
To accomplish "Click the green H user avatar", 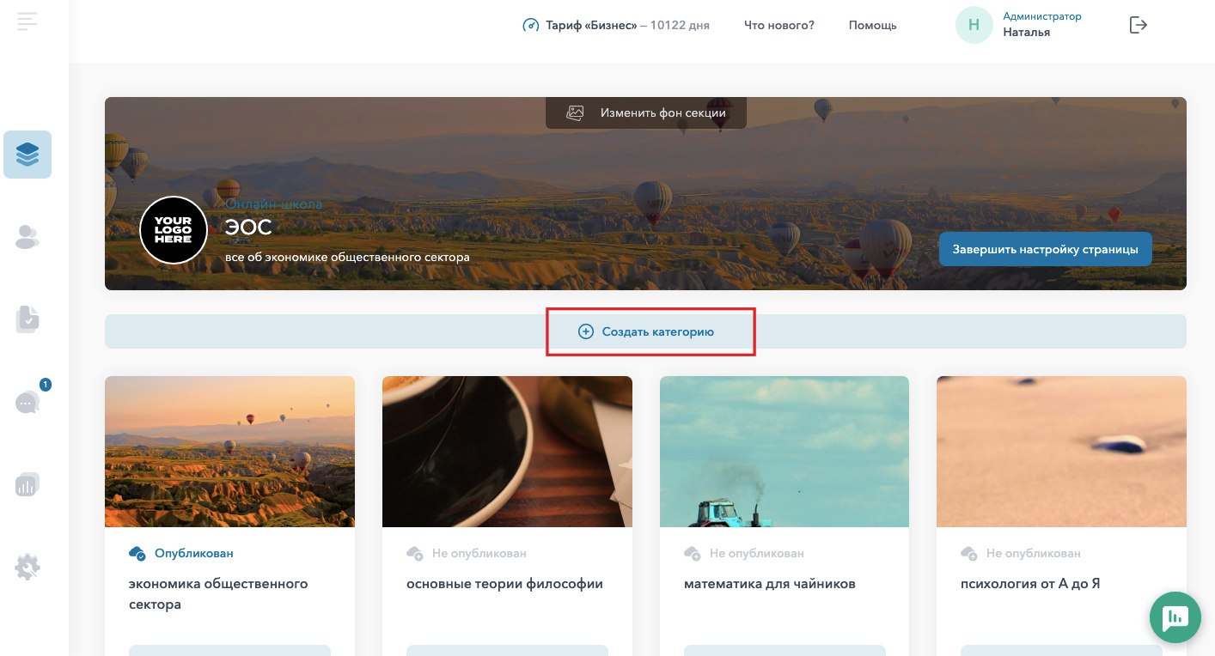I will (974, 25).
